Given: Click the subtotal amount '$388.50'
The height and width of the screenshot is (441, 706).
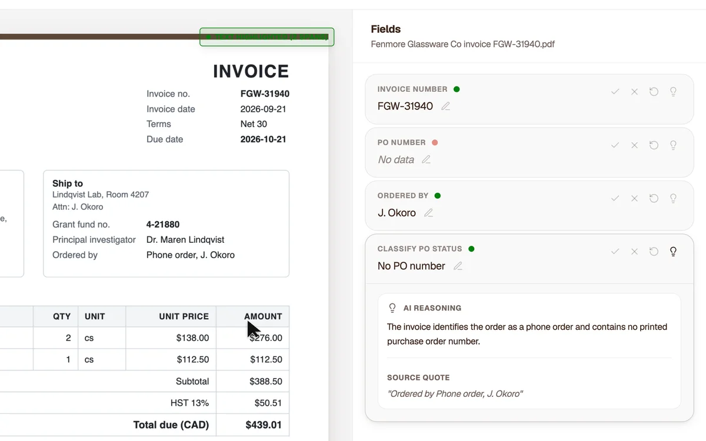Looking at the screenshot, I should click(x=266, y=382).
